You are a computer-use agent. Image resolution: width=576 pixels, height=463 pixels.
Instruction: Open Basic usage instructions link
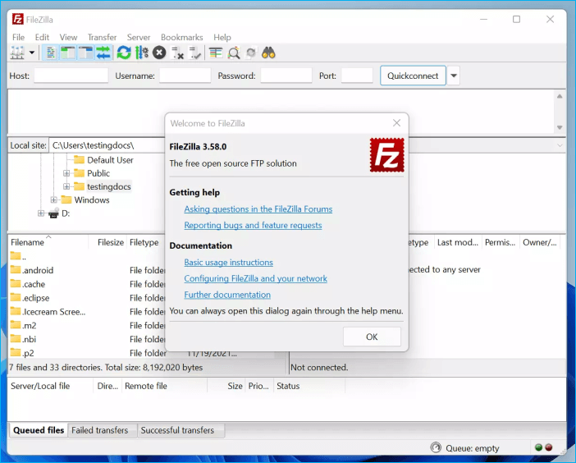coord(228,263)
